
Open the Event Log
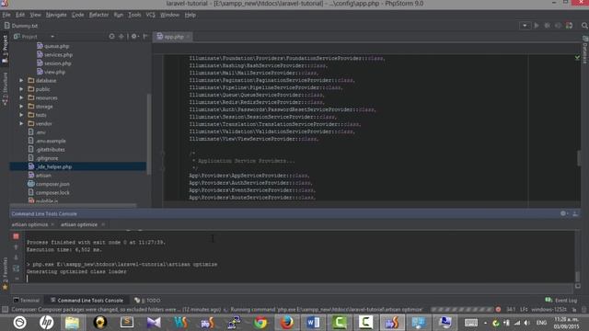[561, 301]
